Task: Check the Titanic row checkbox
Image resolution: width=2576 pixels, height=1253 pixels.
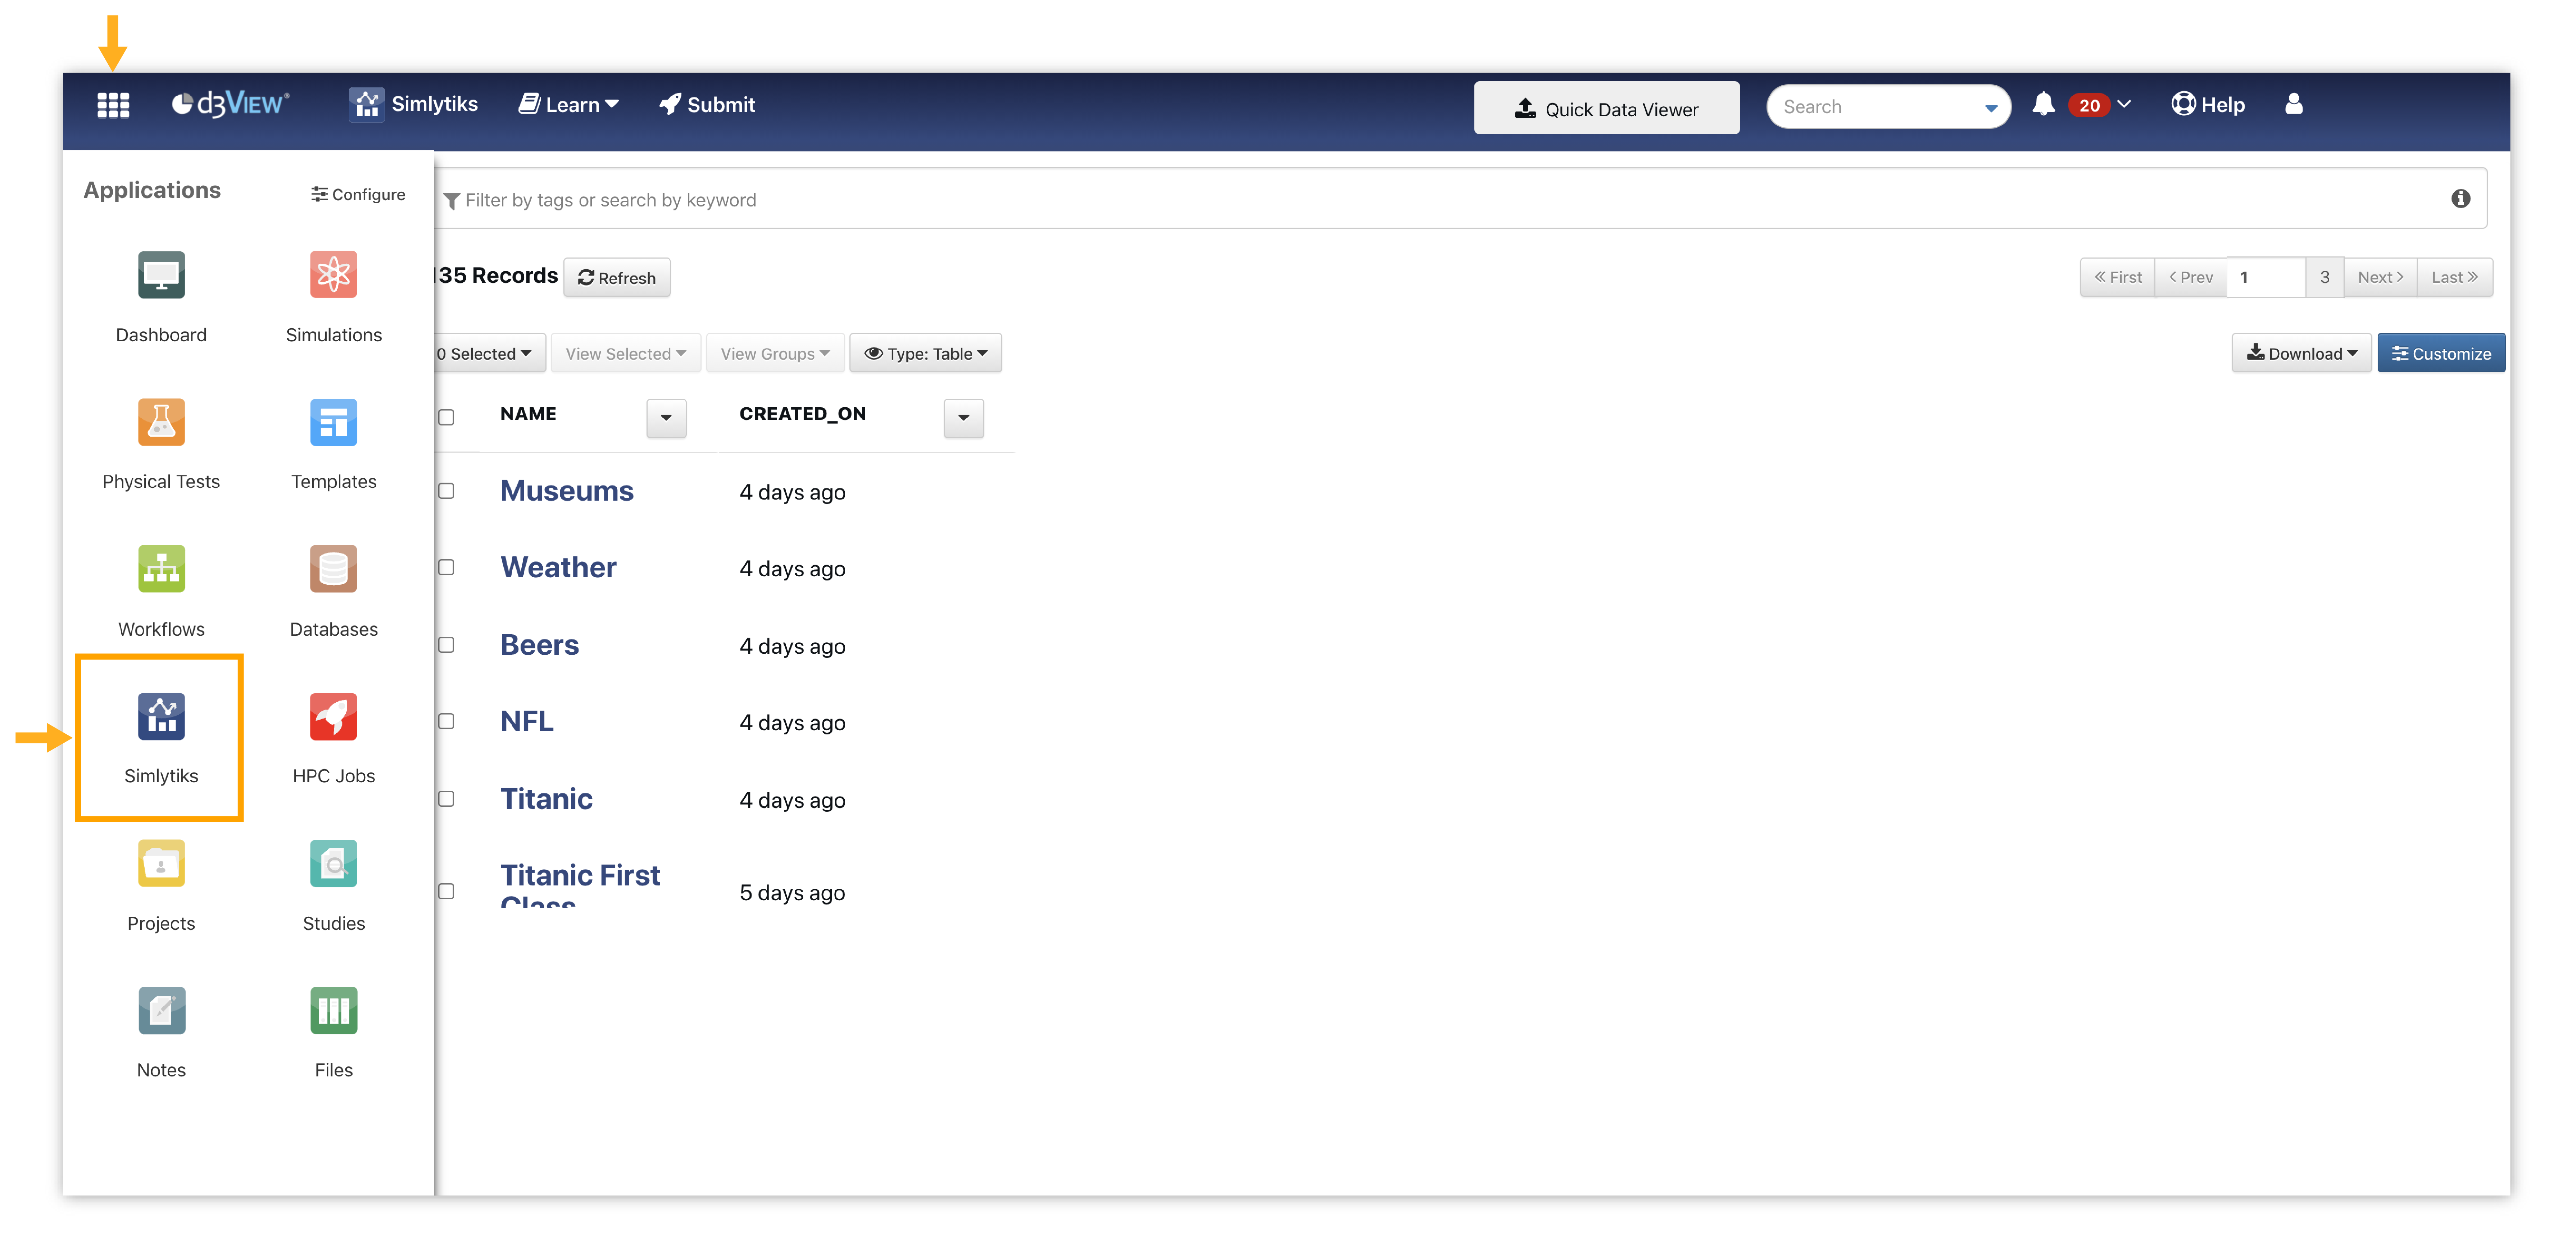Action: [x=446, y=799]
